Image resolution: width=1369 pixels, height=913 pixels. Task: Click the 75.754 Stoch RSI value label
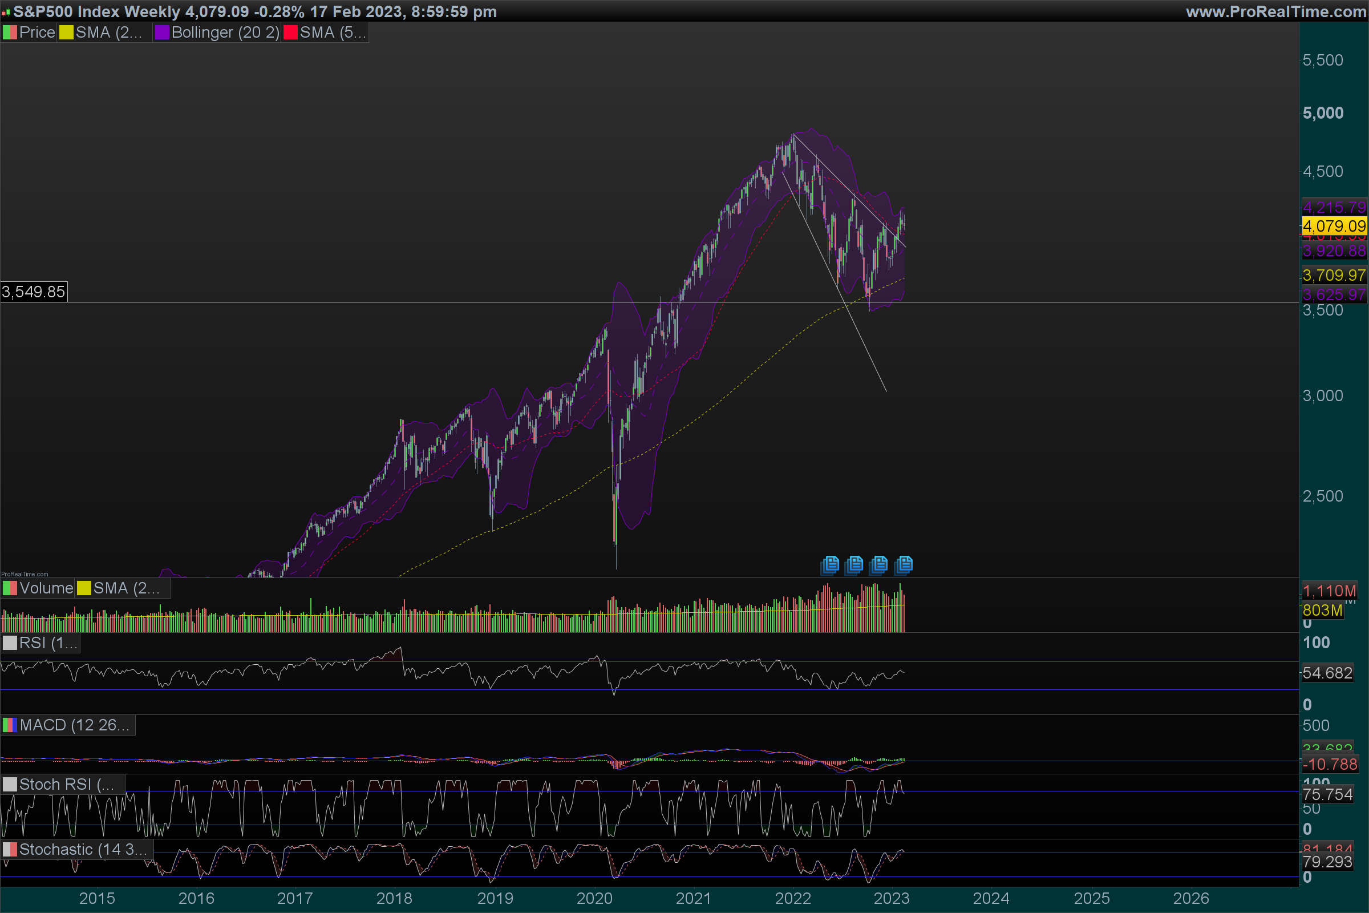click(1327, 794)
